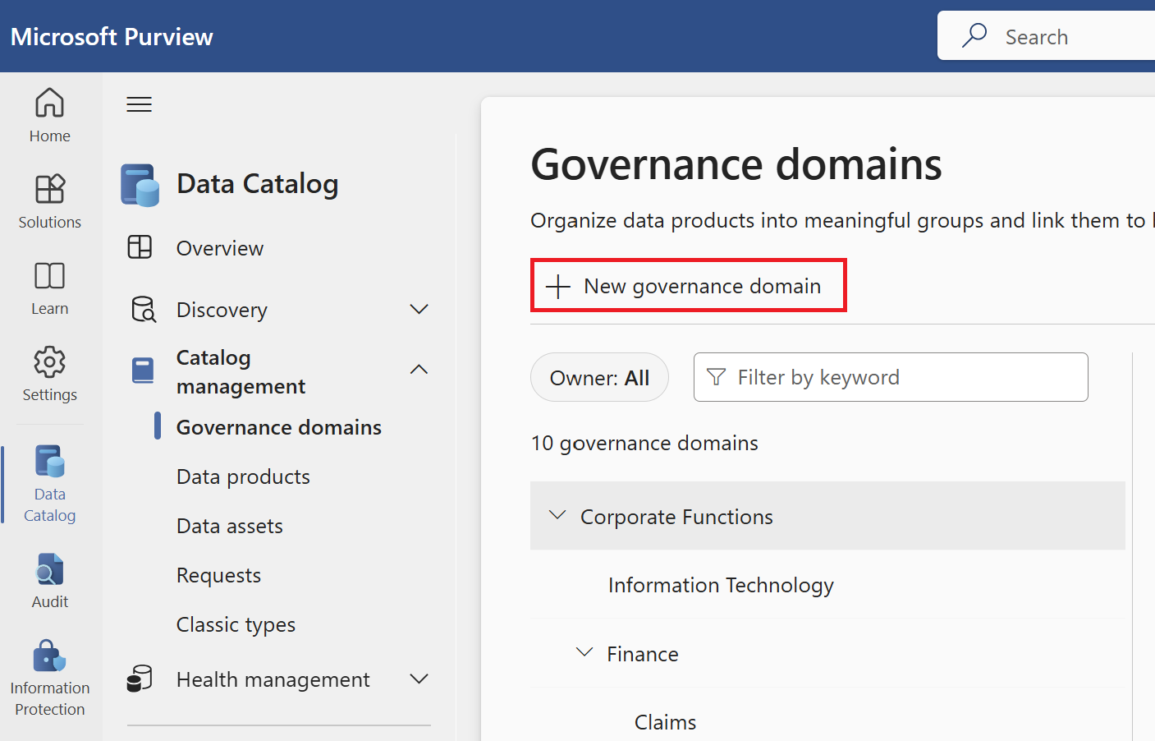This screenshot has width=1155, height=741.
Task: Click the Catalog management book icon
Action: (143, 370)
